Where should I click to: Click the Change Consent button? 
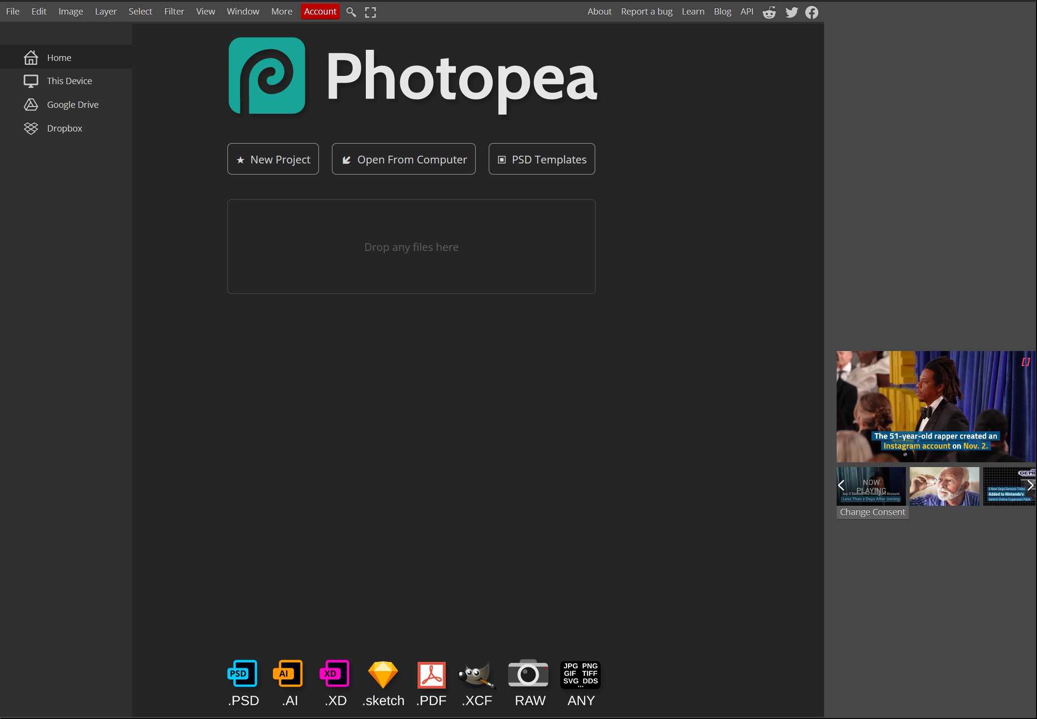[x=872, y=512]
